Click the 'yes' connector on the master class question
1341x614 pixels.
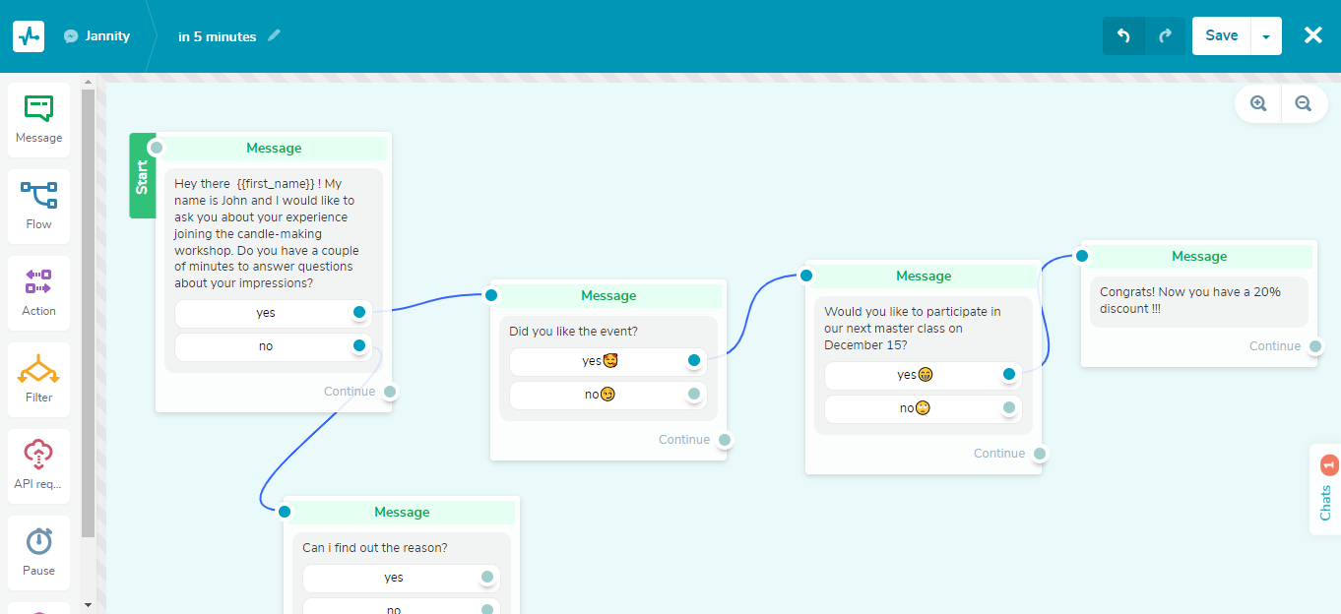[x=1008, y=374]
